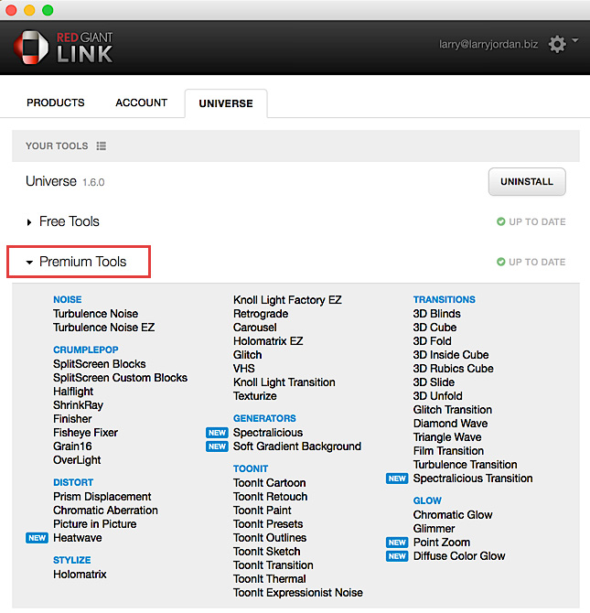Screen dimensions: 590x613
Task: Select Turbulence Transition
Action: (466, 464)
